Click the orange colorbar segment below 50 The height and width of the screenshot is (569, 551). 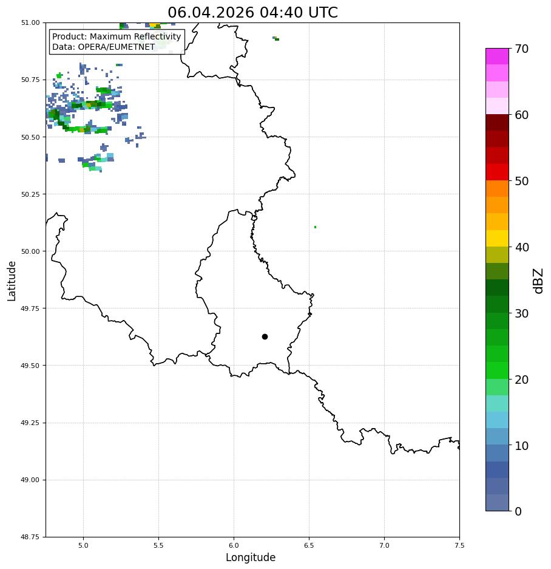pyautogui.click(x=498, y=189)
